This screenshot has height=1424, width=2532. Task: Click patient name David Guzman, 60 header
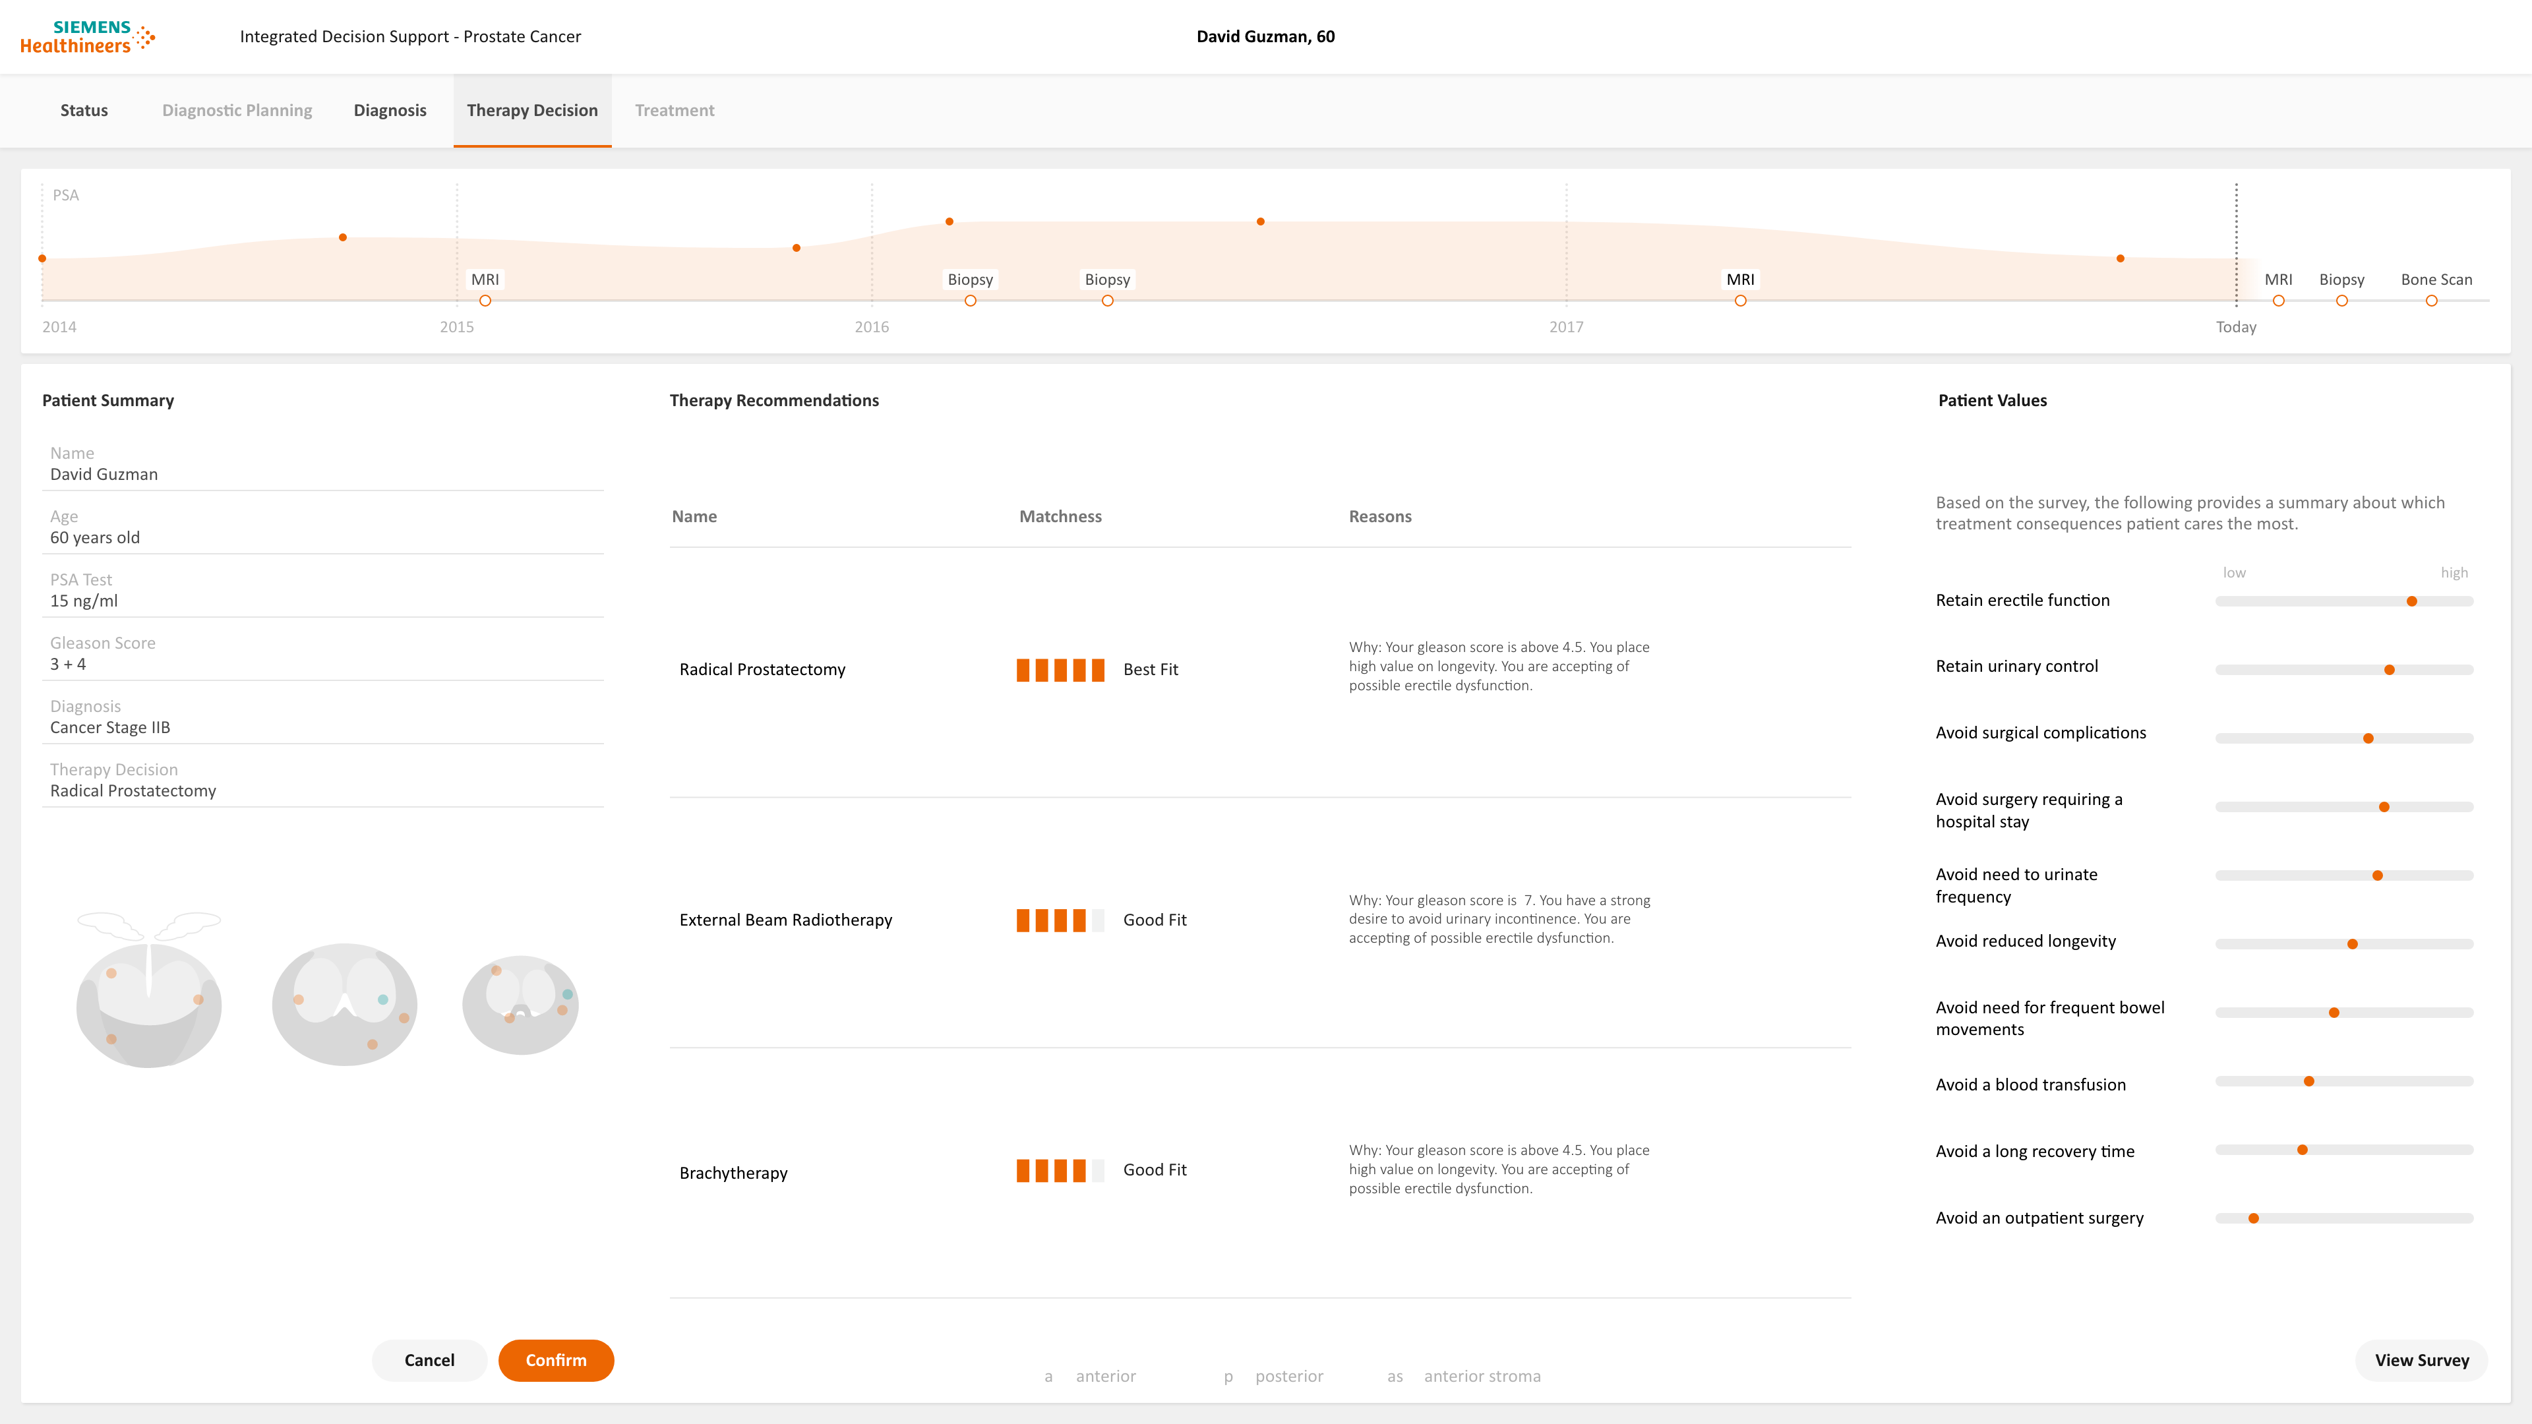[x=1265, y=36]
